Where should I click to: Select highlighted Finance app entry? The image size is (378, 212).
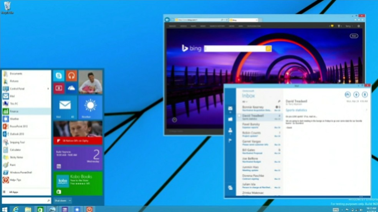coord(27,111)
